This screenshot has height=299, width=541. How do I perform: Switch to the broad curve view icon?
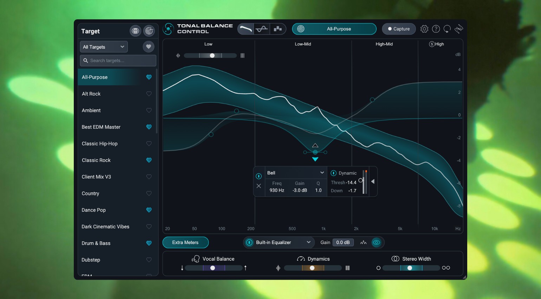(246, 29)
